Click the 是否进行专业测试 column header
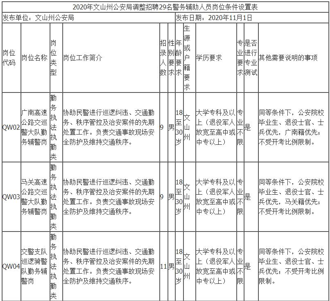The image size is (330, 301). (x=251, y=58)
